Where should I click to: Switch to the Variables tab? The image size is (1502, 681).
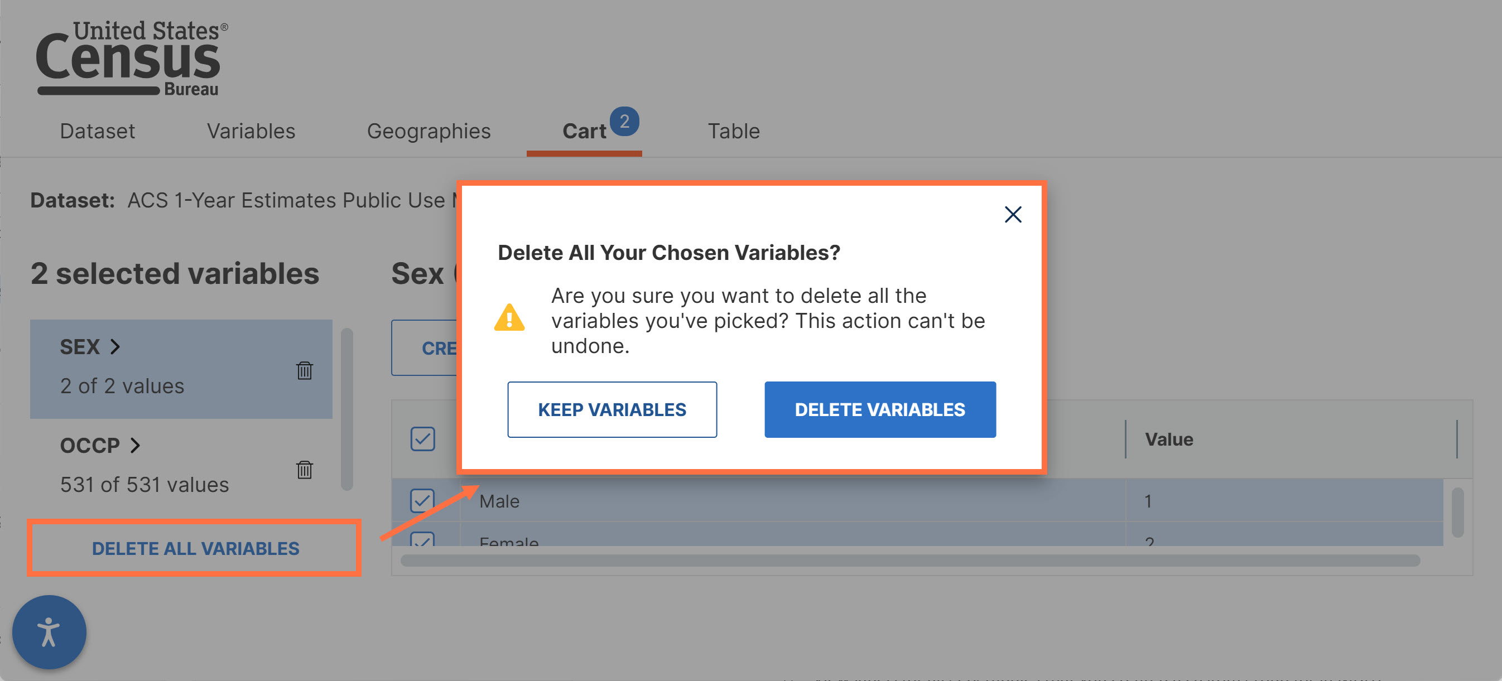251,131
